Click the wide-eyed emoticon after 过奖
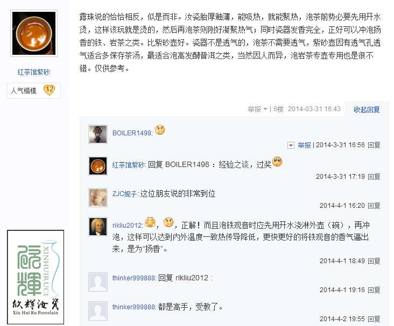 [277, 162]
